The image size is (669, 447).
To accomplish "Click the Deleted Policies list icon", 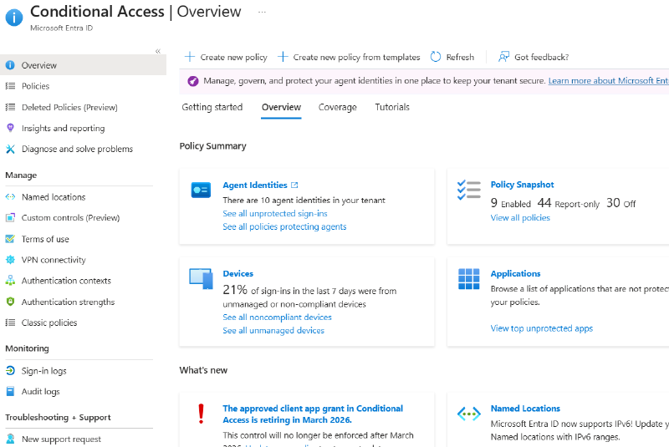I will pyautogui.click(x=10, y=107).
